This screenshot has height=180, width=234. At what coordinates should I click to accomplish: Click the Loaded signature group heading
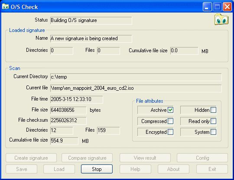point(27,30)
